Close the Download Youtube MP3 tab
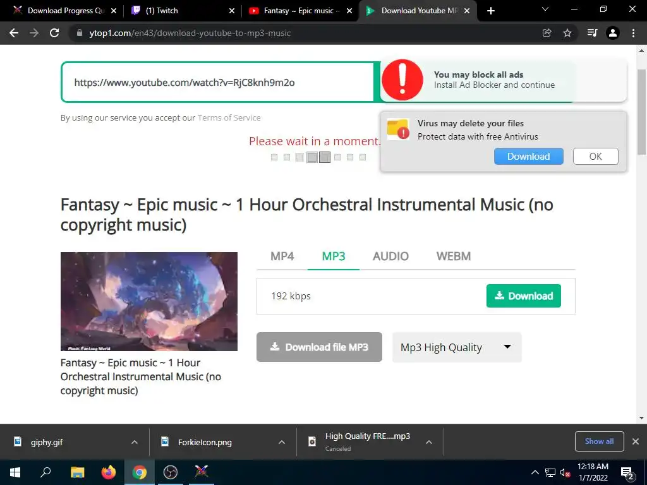Image resolution: width=647 pixels, height=485 pixels. pyautogui.click(x=467, y=11)
